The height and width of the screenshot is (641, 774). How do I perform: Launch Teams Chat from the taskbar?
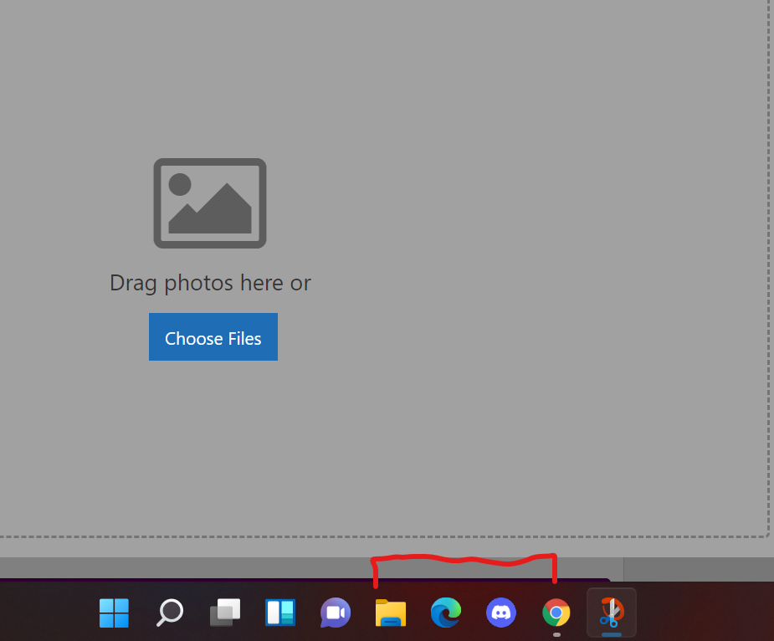[x=336, y=613]
